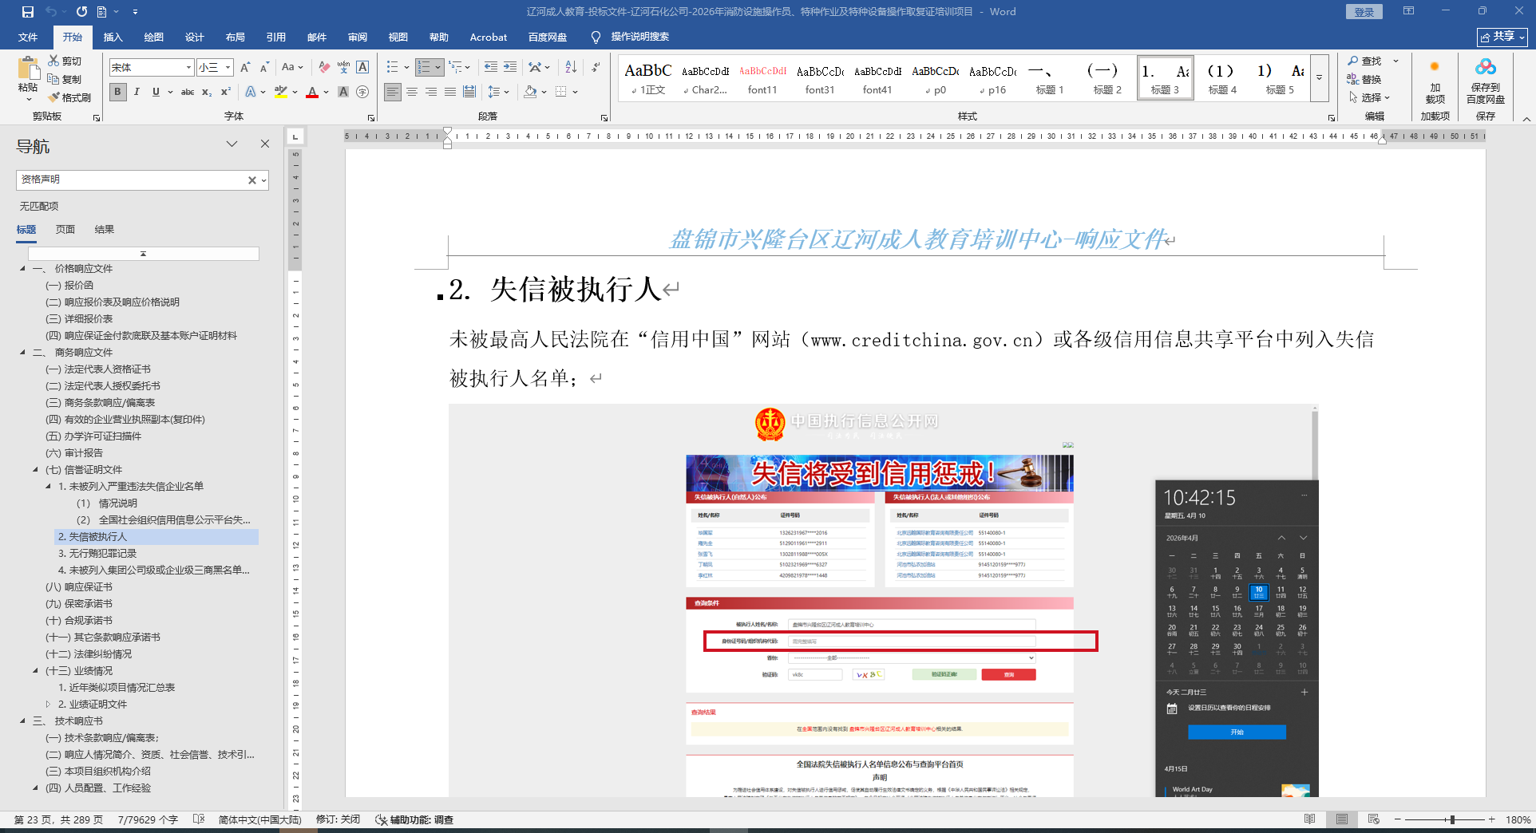This screenshot has width=1536, height=833.
Task: Click the navigation search input field
Action: click(x=132, y=180)
